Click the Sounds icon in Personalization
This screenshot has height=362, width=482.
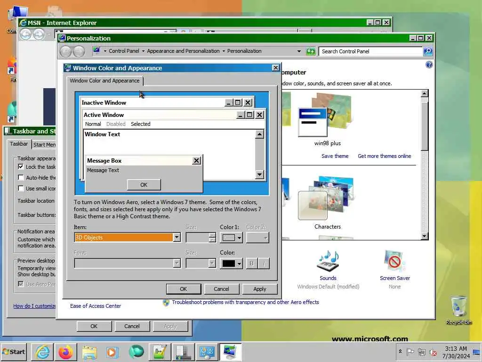(x=328, y=261)
